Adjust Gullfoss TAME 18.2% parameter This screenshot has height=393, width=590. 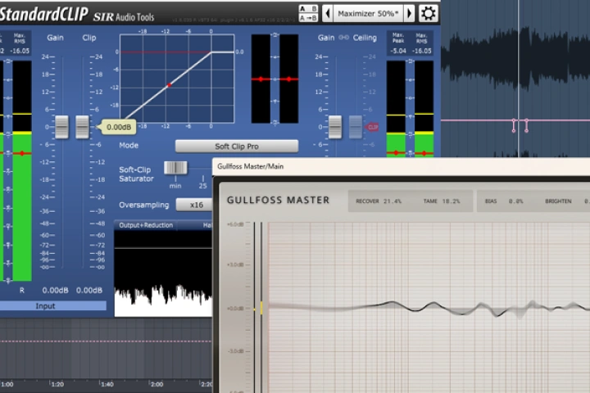coord(442,201)
